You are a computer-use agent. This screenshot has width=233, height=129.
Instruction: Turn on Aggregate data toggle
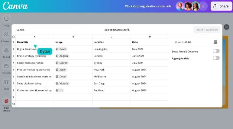point(216,58)
